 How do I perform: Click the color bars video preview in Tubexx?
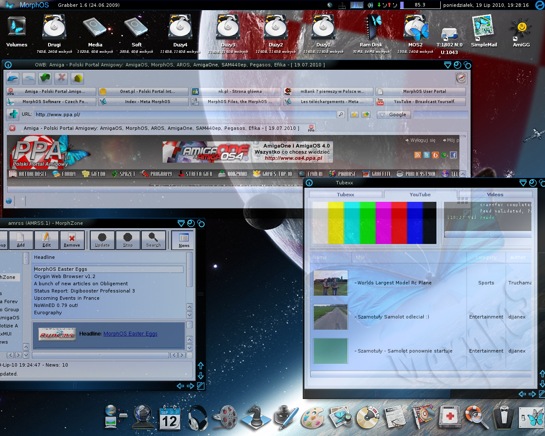374,223
